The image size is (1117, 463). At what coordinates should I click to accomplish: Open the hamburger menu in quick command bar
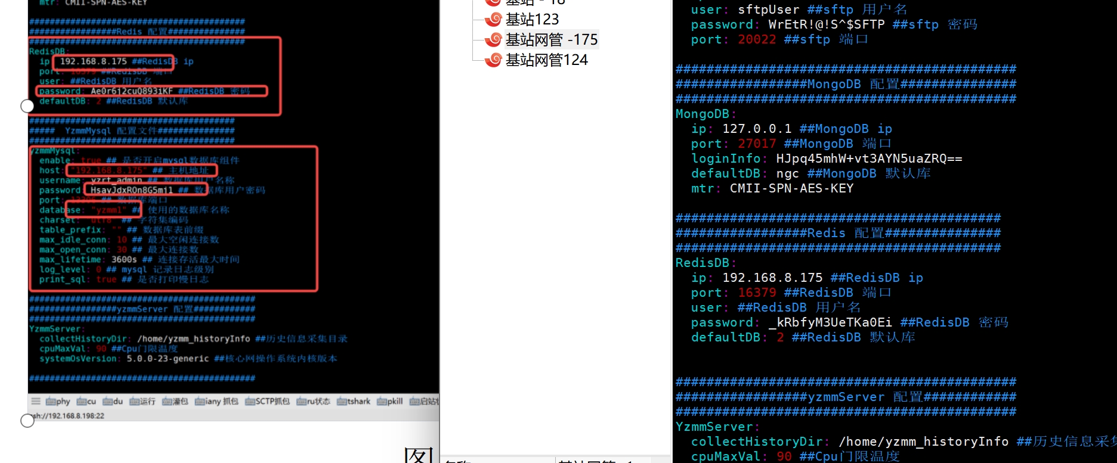click(x=36, y=401)
